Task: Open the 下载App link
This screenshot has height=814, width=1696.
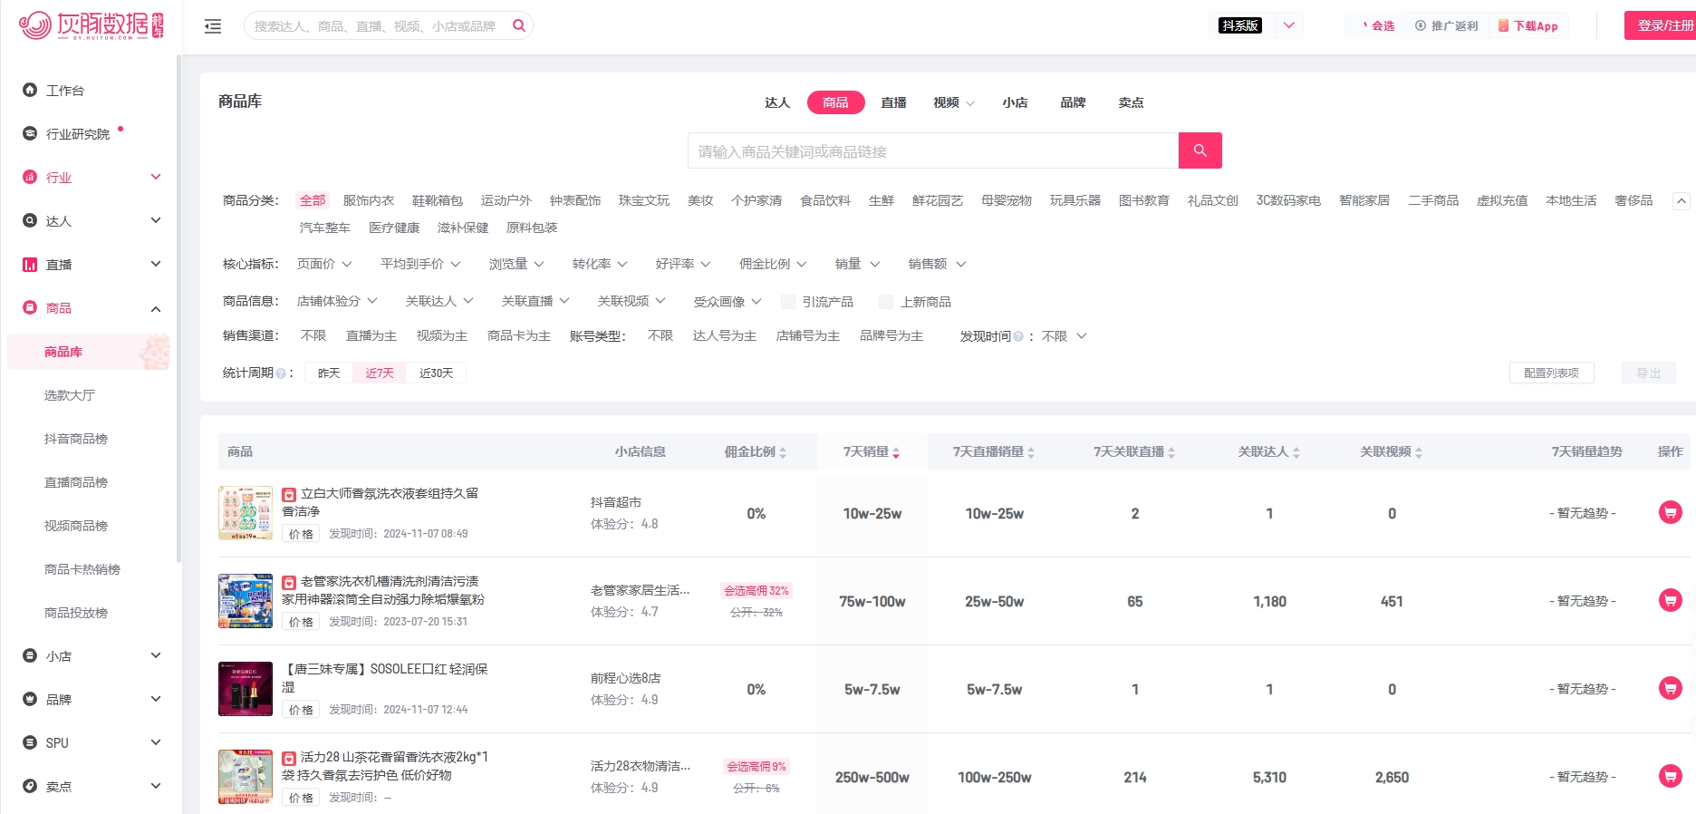Action: point(1528,25)
